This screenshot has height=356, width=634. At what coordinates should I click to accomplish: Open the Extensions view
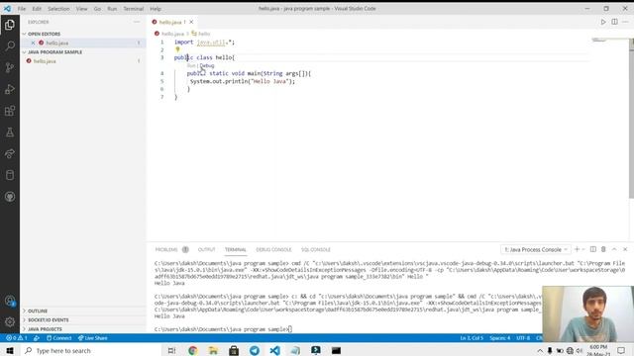pyautogui.click(x=10, y=111)
